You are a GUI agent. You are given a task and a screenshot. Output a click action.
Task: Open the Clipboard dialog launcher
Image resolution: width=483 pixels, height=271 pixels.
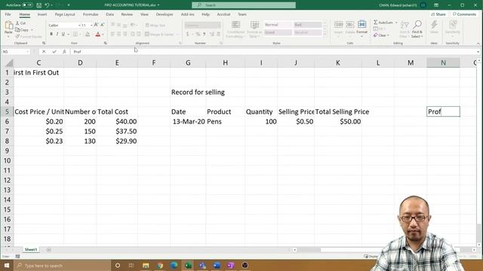tap(44, 44)
